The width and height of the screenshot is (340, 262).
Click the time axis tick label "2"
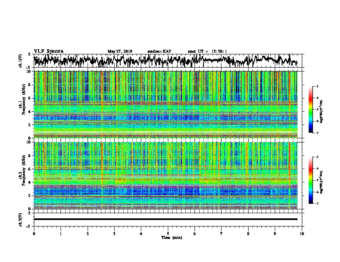88,234
